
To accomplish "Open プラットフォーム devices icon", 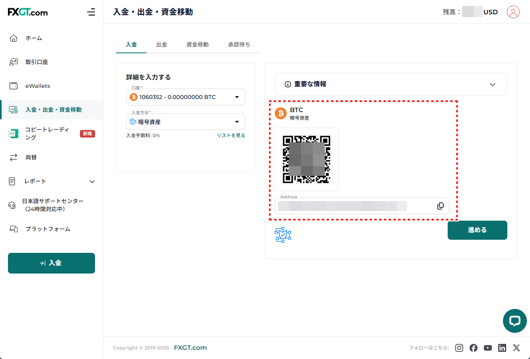I will point(14,229).
